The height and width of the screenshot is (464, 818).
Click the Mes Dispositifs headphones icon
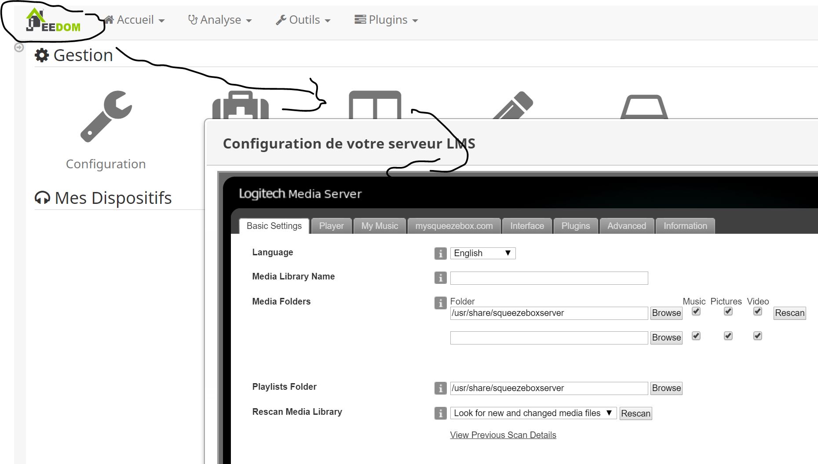coord(42,198)
